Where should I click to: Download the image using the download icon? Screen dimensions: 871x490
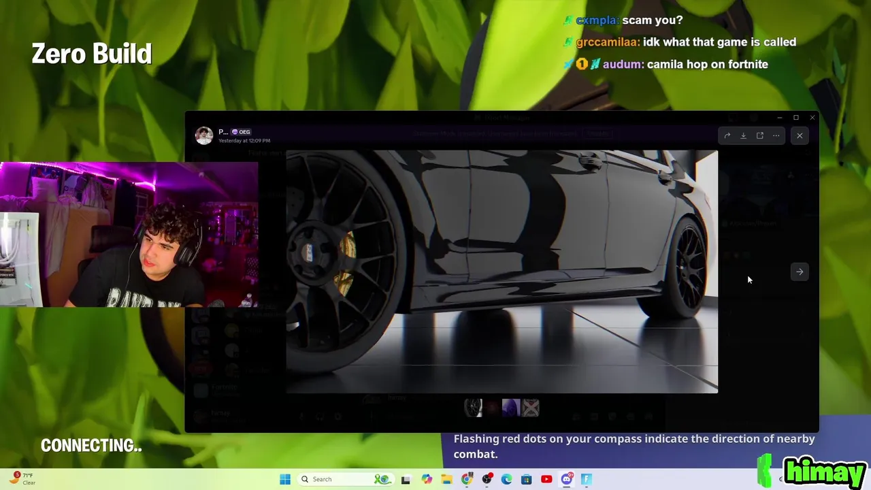coord(744,135)
